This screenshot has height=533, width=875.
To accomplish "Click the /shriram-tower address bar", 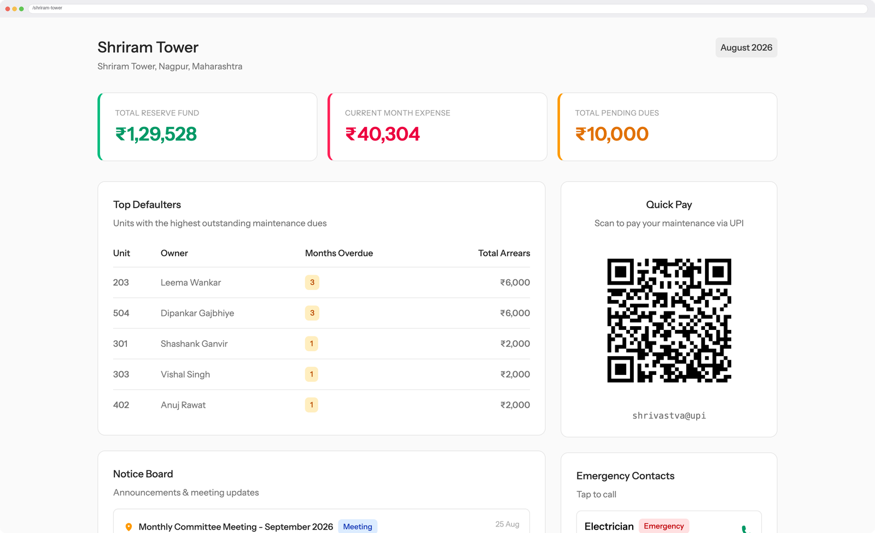I will click(x=447, y=8).
